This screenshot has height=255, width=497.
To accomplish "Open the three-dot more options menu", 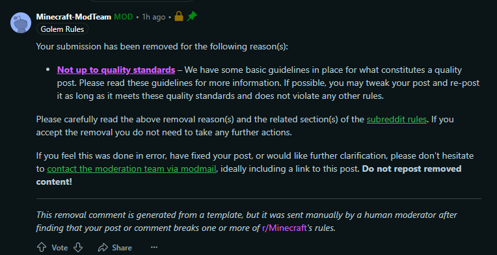I will click(154, 247).
